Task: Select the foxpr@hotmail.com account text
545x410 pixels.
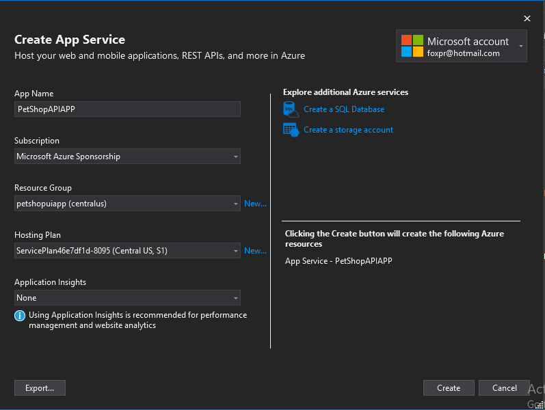Action: 464,53
